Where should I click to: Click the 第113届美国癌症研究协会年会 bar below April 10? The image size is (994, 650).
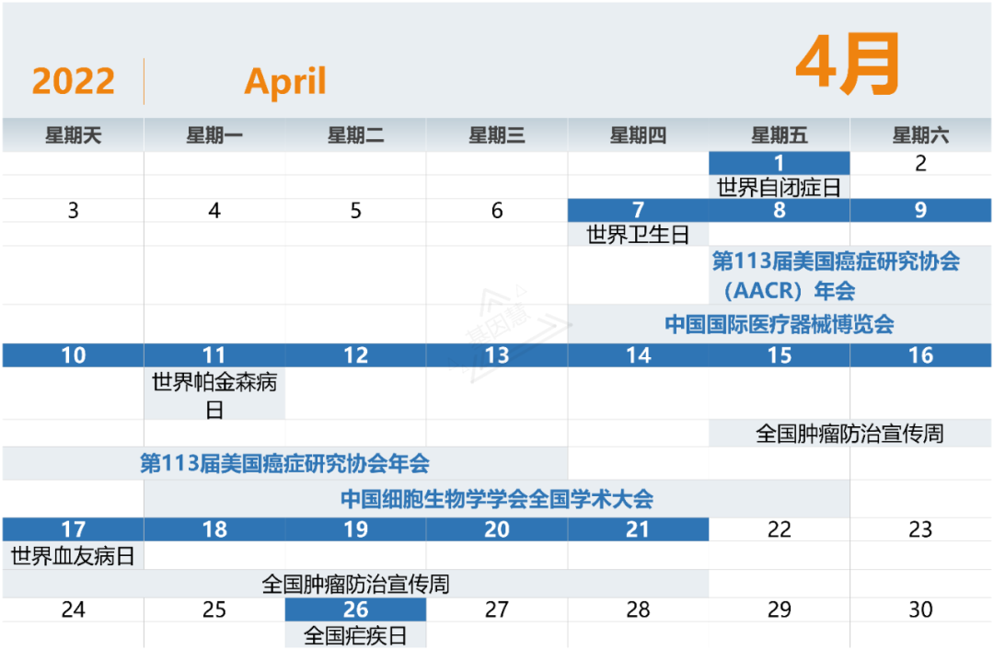click(x=284, y=463)
